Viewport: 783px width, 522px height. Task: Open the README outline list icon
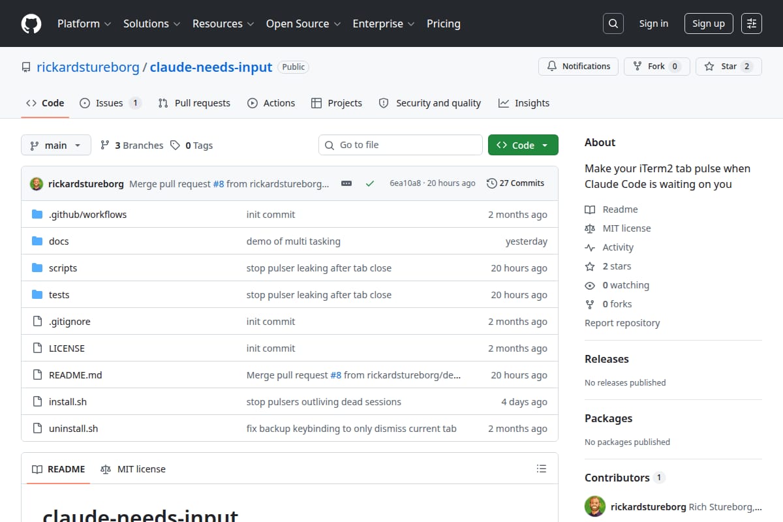tap(541, 468)
